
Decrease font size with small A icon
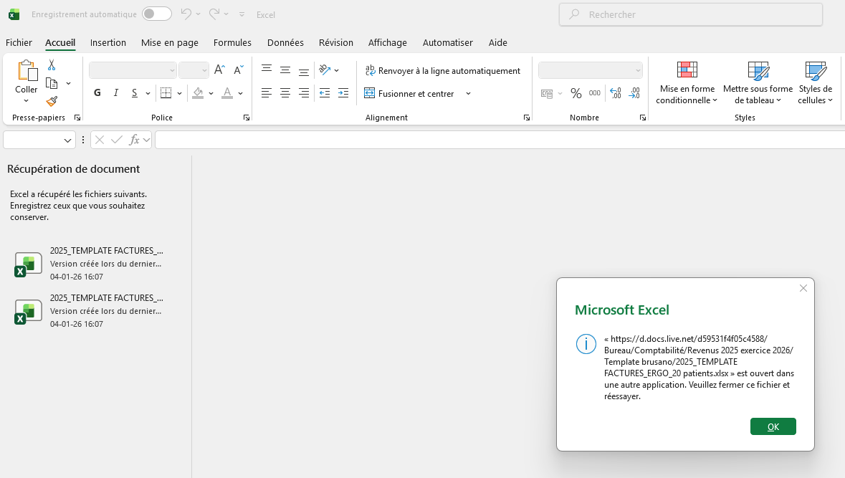238,70
